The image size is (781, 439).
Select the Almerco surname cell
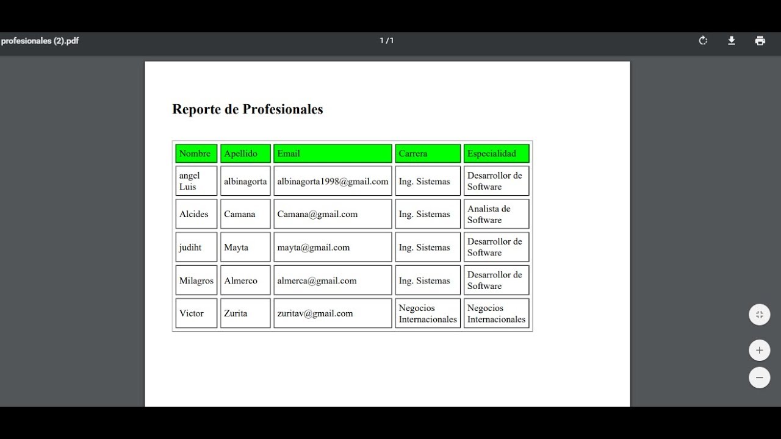click(x=245, y=280)
